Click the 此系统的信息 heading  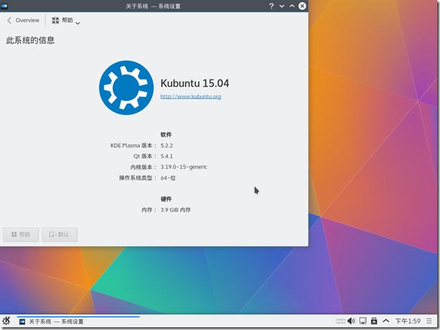[30, 40]
